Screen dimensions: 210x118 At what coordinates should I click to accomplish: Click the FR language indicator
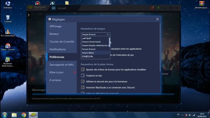point(178,115)
